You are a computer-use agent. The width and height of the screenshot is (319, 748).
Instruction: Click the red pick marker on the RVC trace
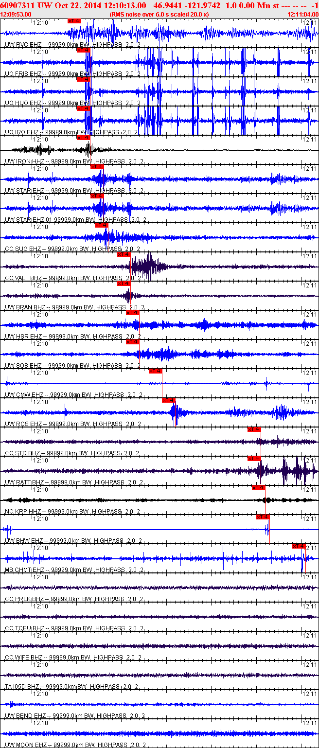click(74, 21)
